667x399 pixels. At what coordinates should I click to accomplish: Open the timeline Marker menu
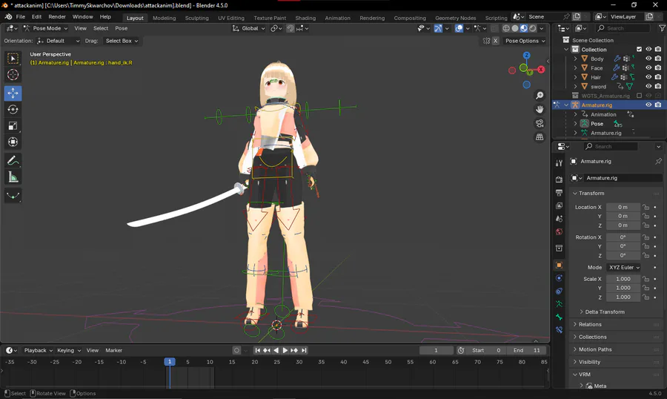pos(113,351)
